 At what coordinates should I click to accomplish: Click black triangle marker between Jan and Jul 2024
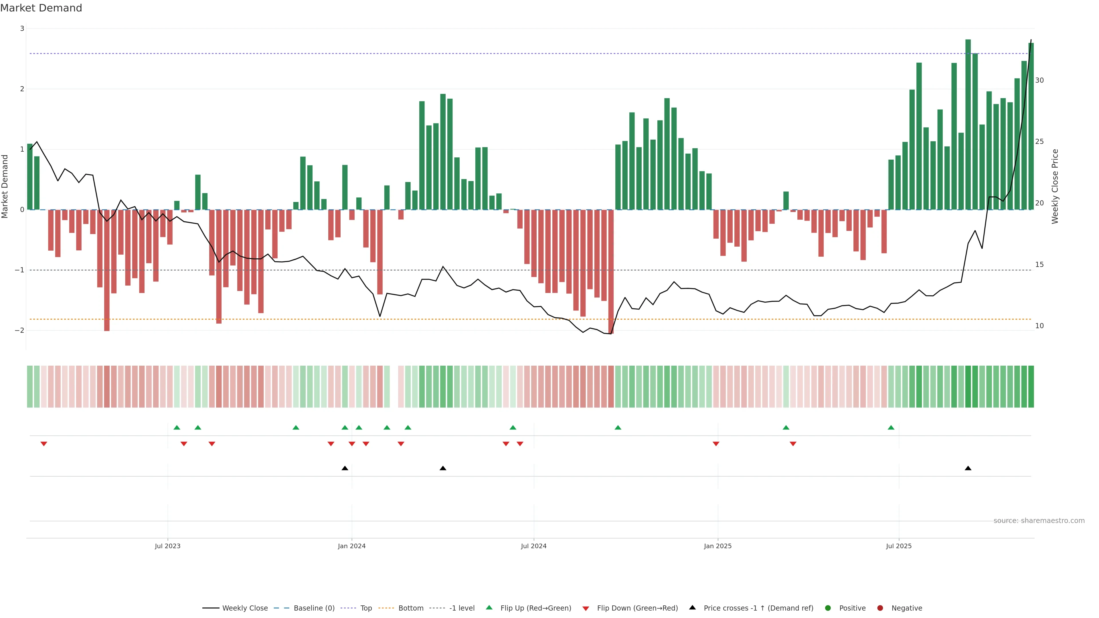pos(443,468)
